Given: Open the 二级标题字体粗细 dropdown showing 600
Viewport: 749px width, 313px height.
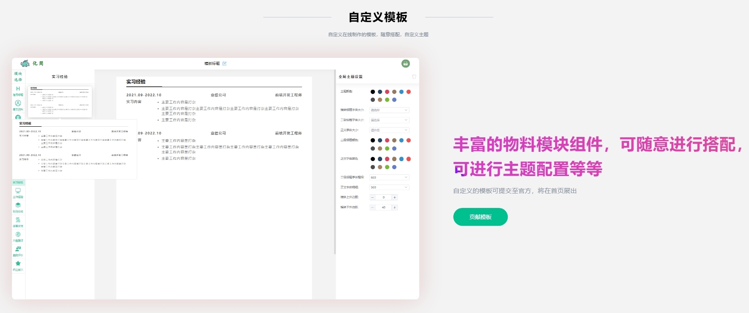Looking at the screenshot, I should click(389, 177).
